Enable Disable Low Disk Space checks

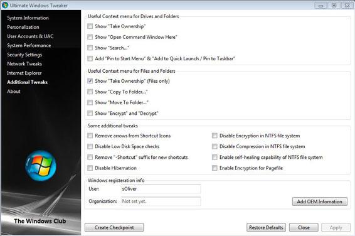click(90, 146)
